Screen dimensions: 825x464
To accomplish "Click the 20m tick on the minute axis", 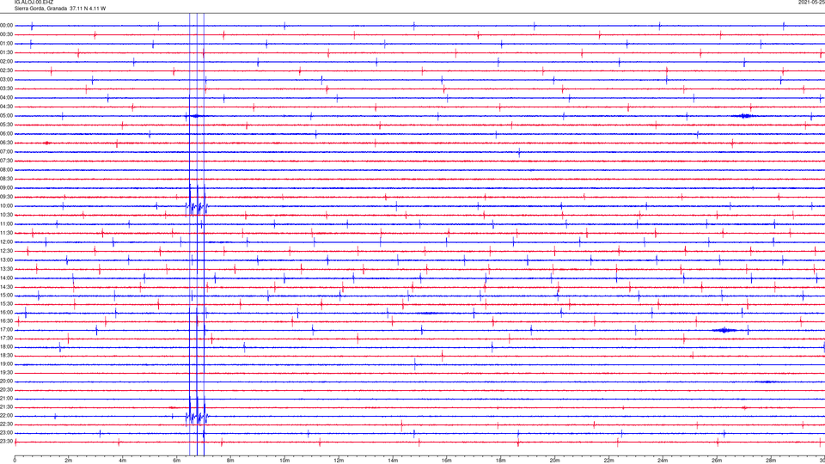I will click(554, 461).
